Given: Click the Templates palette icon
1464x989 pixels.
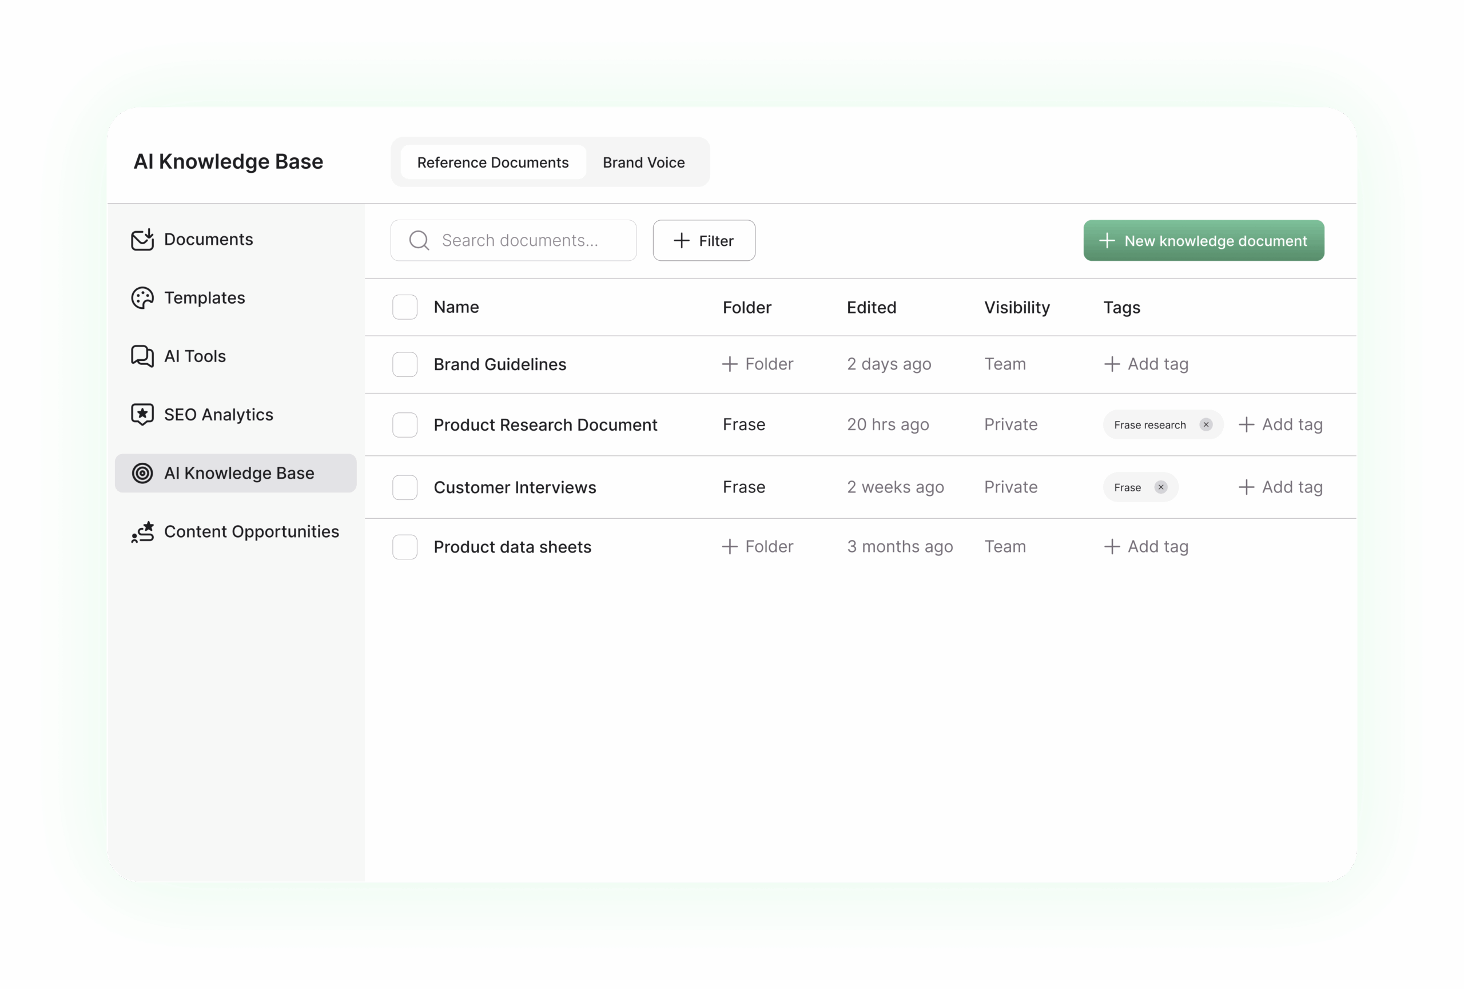Looking at the screenshot, I should [x=142, y=298].
